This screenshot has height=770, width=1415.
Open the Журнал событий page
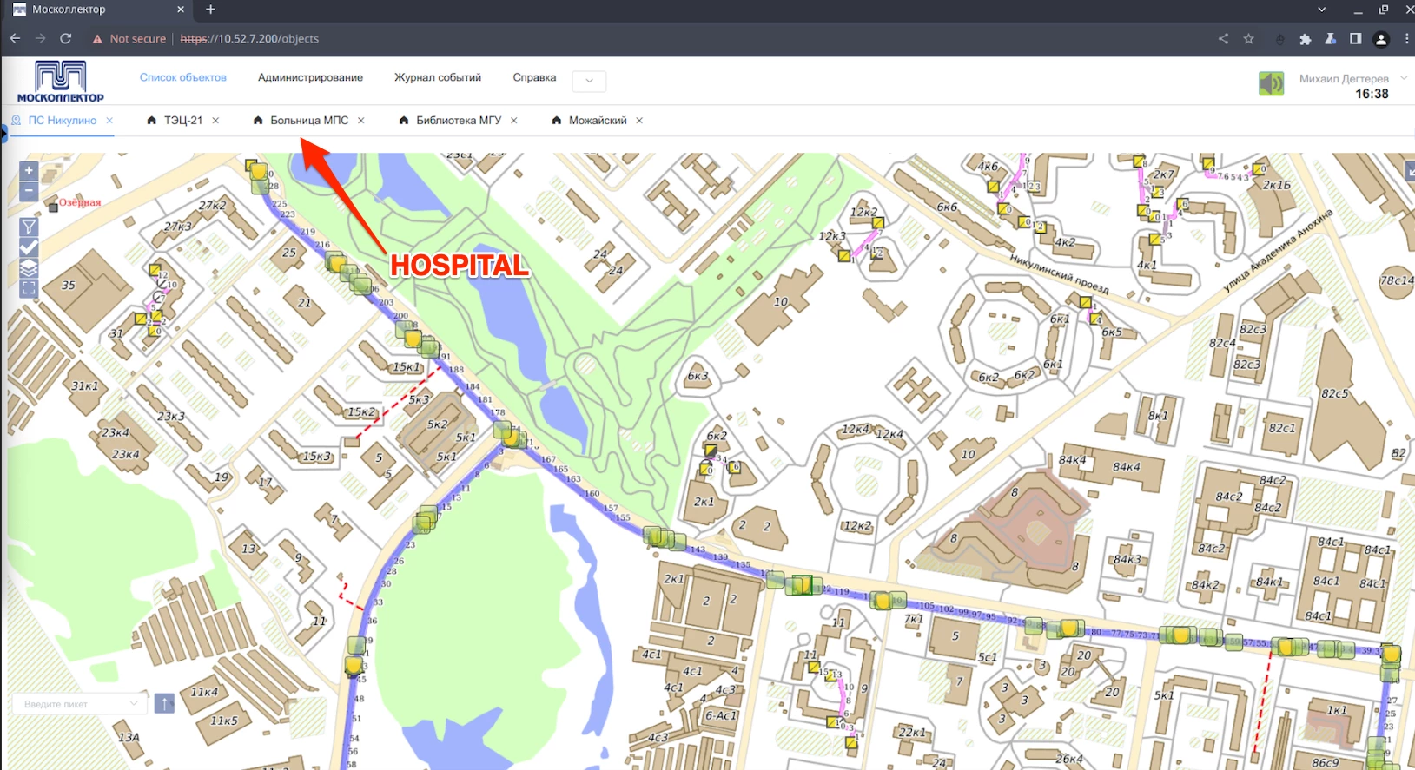(437, 77)
